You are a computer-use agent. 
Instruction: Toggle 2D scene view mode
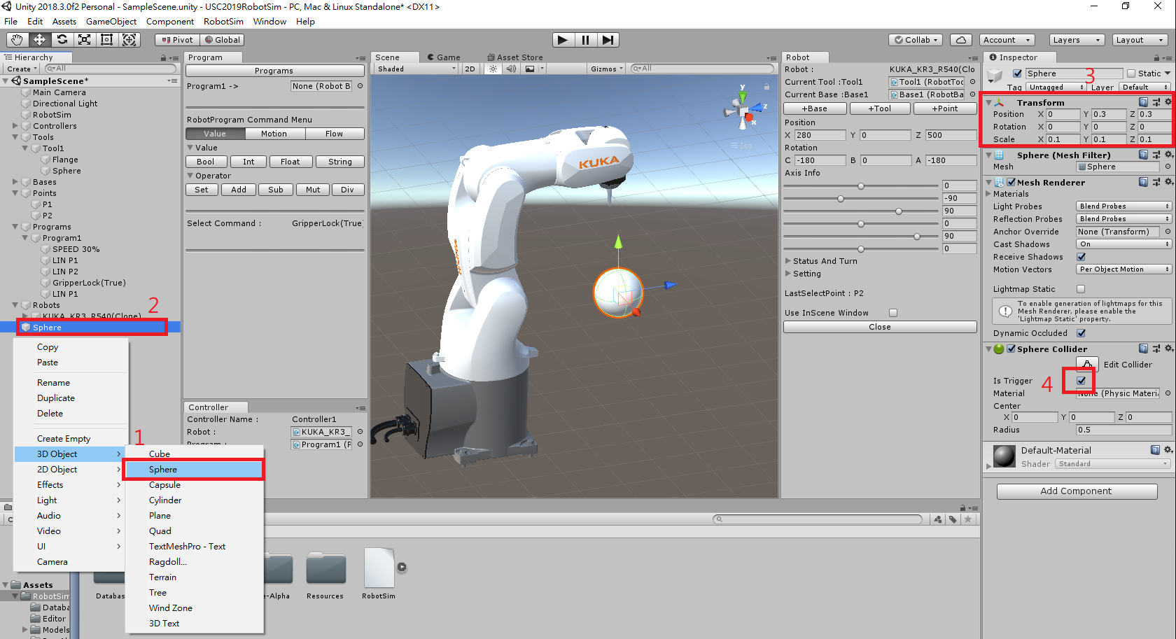pyautogui.click(x=470, y=69)
